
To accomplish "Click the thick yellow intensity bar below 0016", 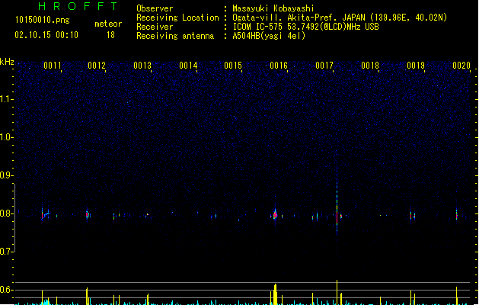I will (275, 294).
